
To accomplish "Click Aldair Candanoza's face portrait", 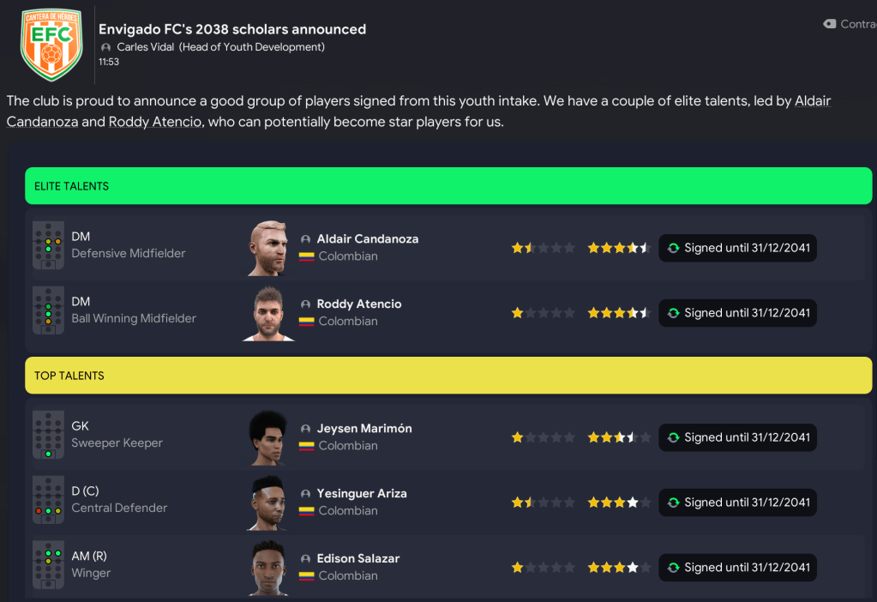I will click(x=268, y=248).
